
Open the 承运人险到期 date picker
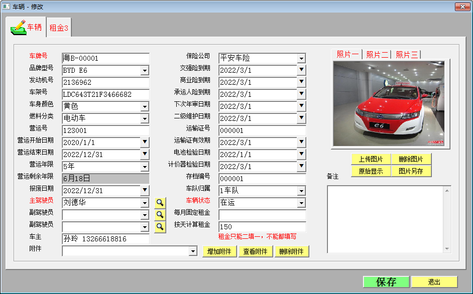[301, 94]
